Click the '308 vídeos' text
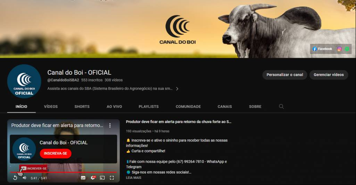The width and height of the screenshot is (356, 185). click(114, 80)
